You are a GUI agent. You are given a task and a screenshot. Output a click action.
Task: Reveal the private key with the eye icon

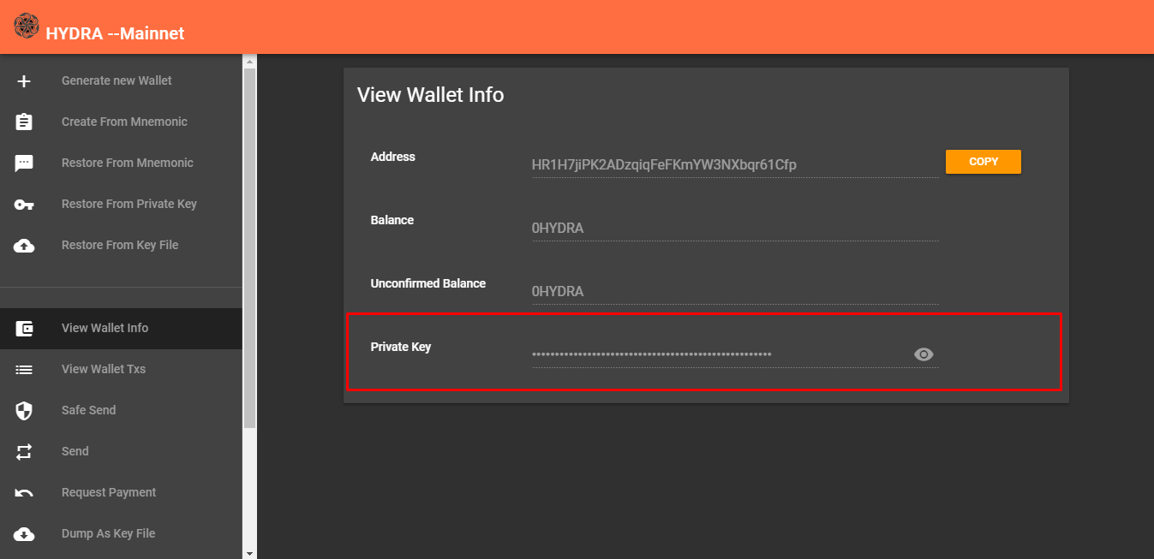924,354
